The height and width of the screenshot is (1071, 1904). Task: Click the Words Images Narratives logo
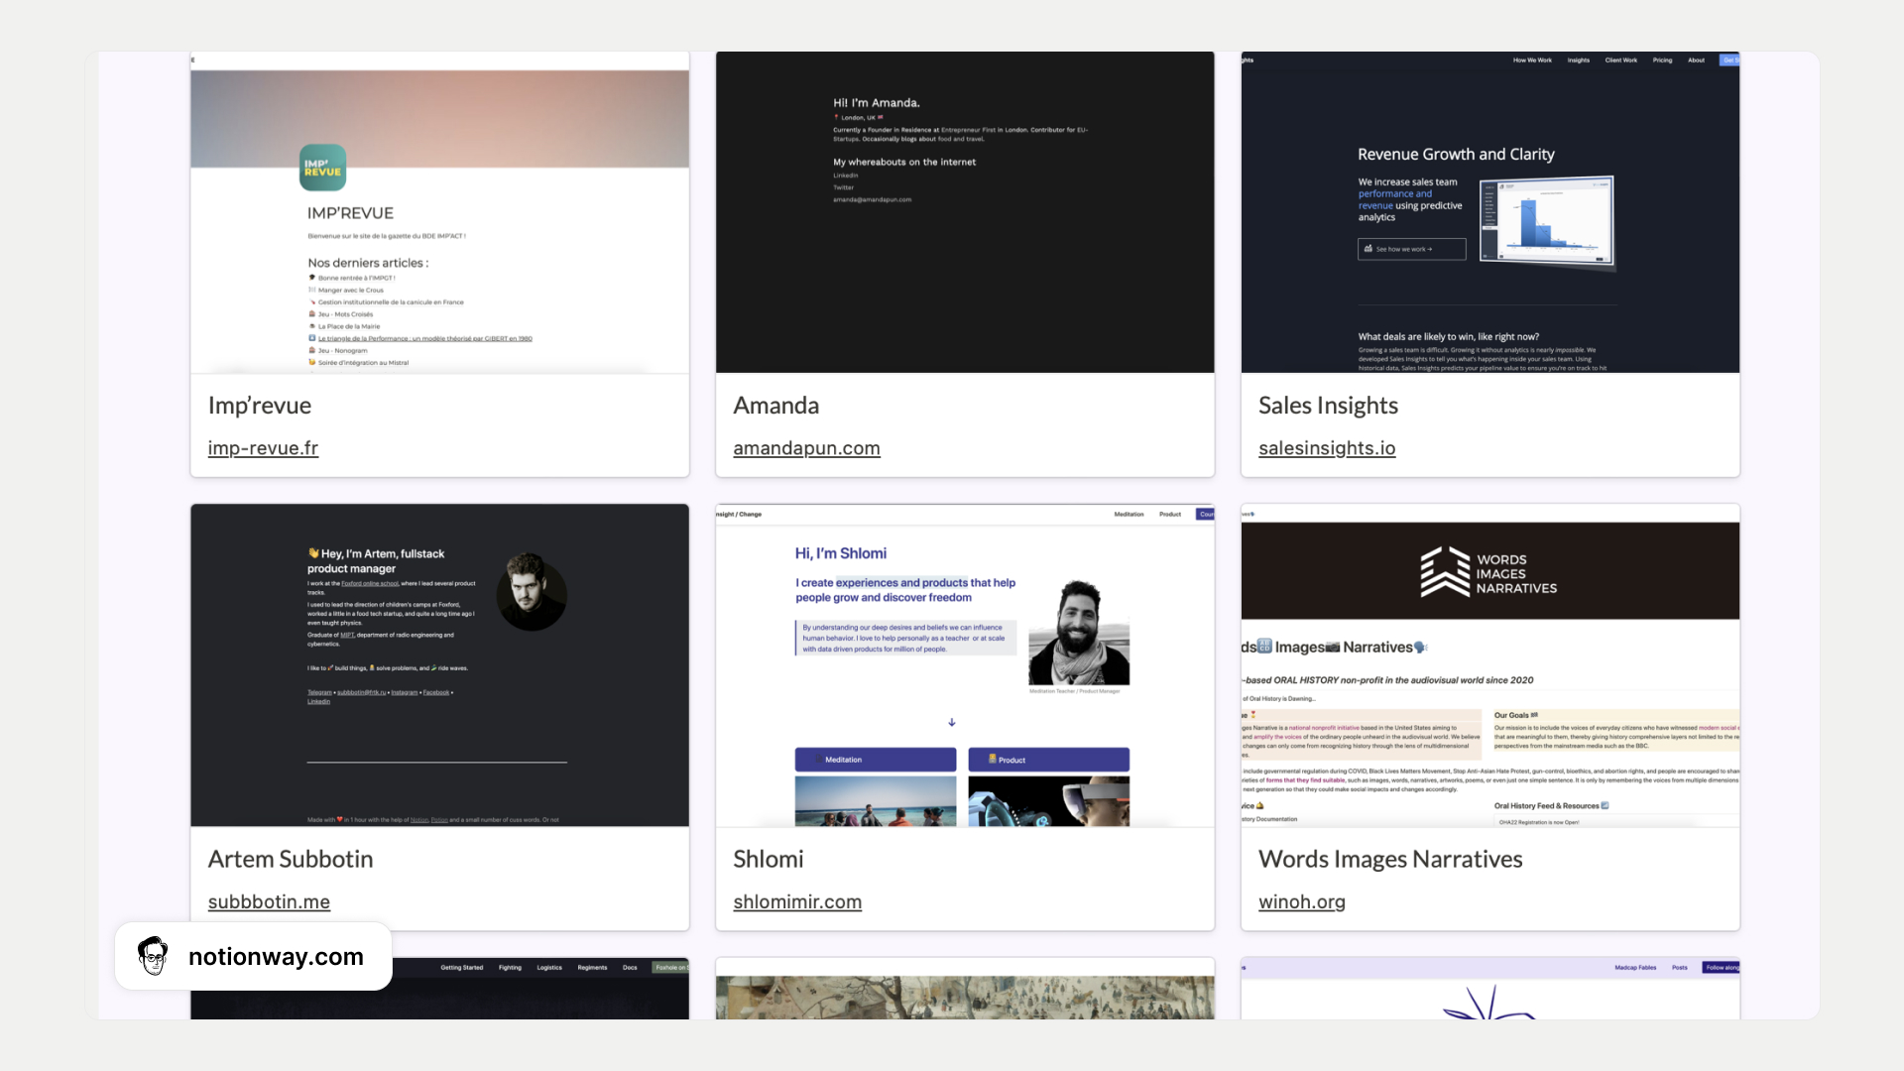(x=1488, y=572)
